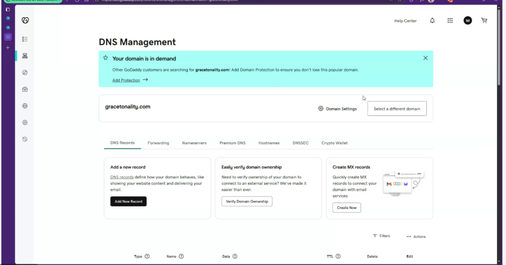Switch to the Nameservers tab
This screenshot has height=265, width=506.
194,143
